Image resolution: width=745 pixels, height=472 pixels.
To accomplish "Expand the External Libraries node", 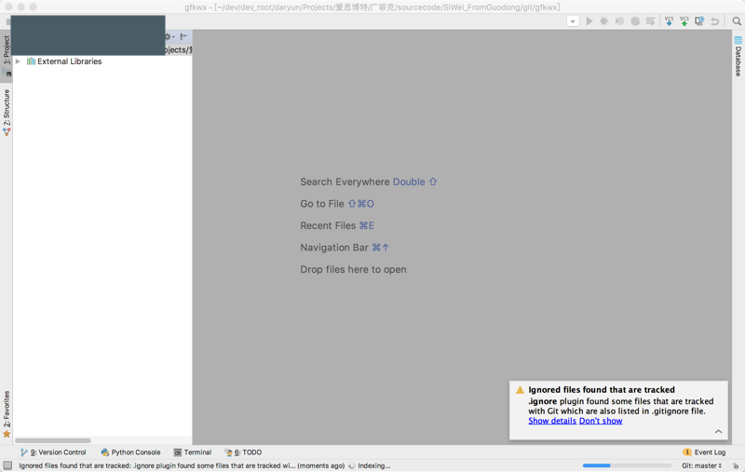I will [x=18, y=61].
